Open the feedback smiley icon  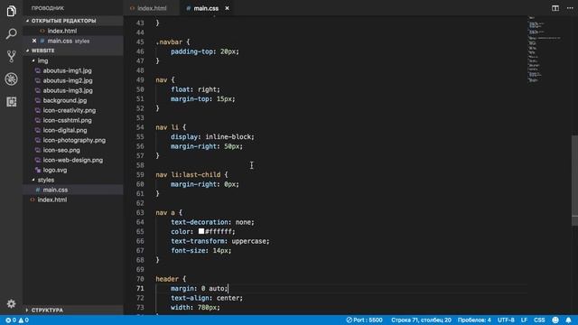point(555,320)
